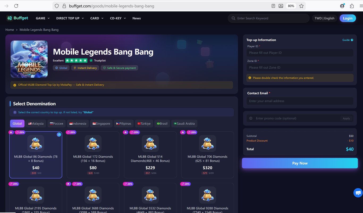Expand the DIRECT TOP UP menu
This screenshot has height=213, width=363.
pyautogui.click(x=70, y=18)
